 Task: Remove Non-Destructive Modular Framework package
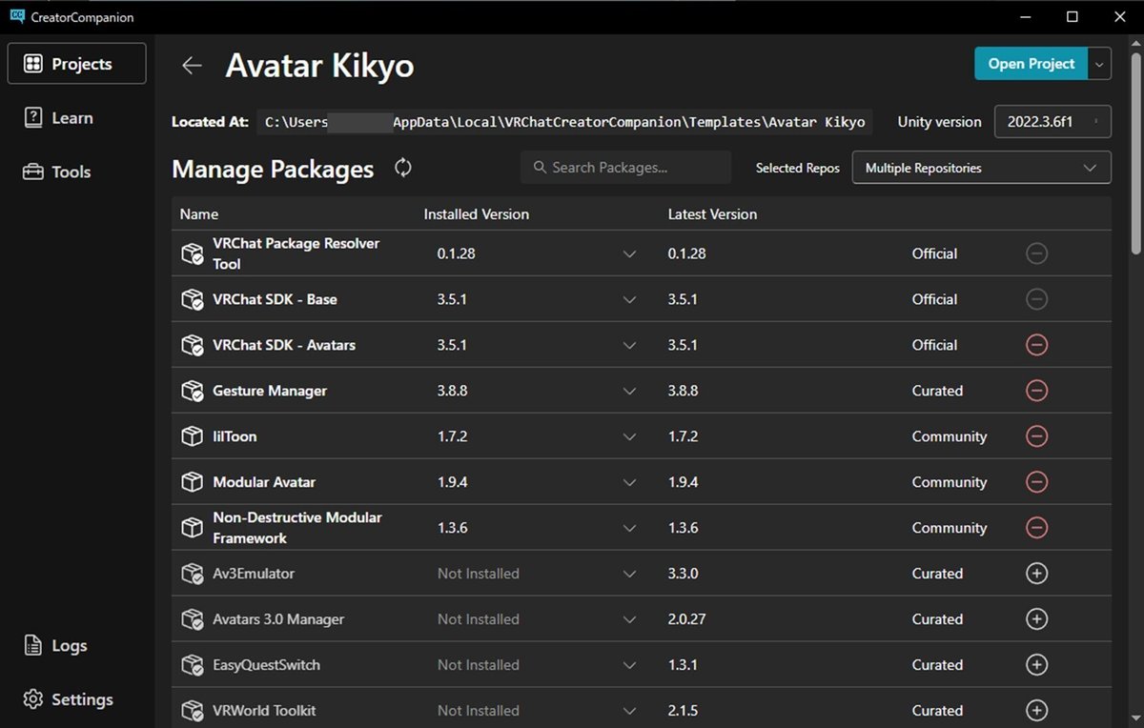point(1036,528)
